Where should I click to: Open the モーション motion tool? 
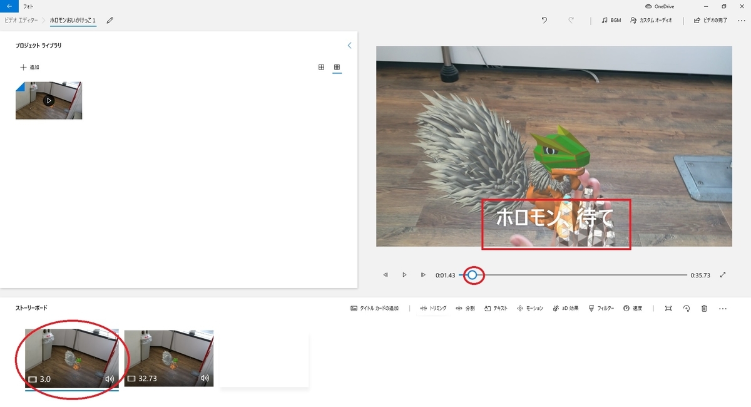click(x=529, y=308)
